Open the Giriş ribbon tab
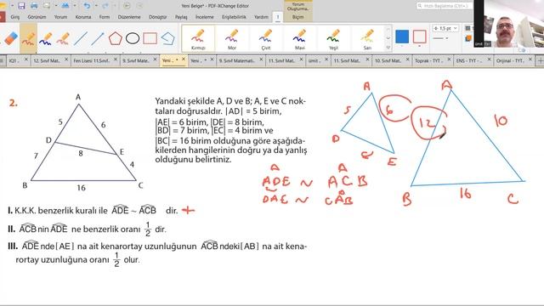The image size is (544, 306). pos(15,17)
